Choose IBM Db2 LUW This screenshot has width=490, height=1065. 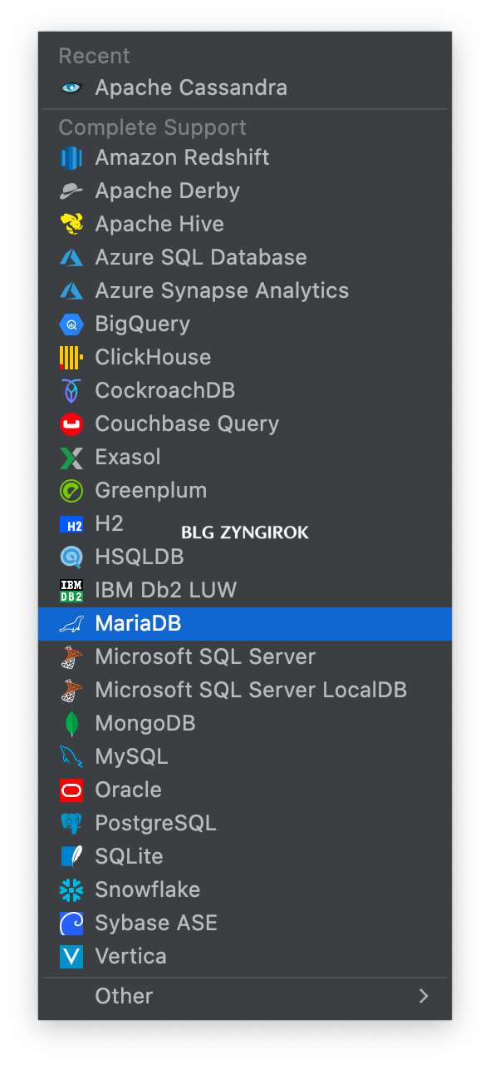[245, 590]
